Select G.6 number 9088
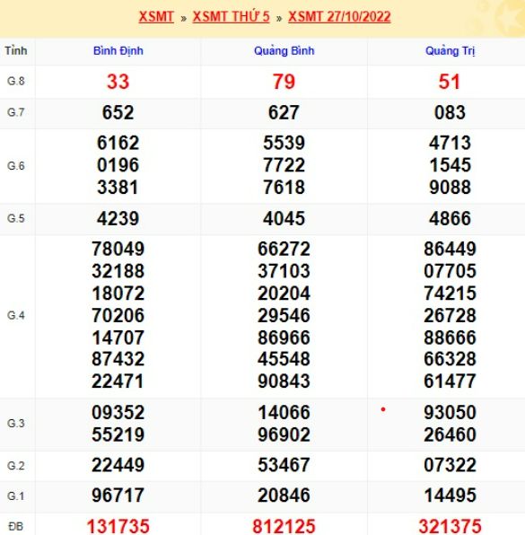Viewport: 525px width, 535px height. [451, 187]
